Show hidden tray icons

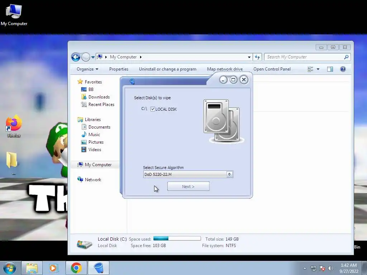pyautogui.click(x=305, y=268)
